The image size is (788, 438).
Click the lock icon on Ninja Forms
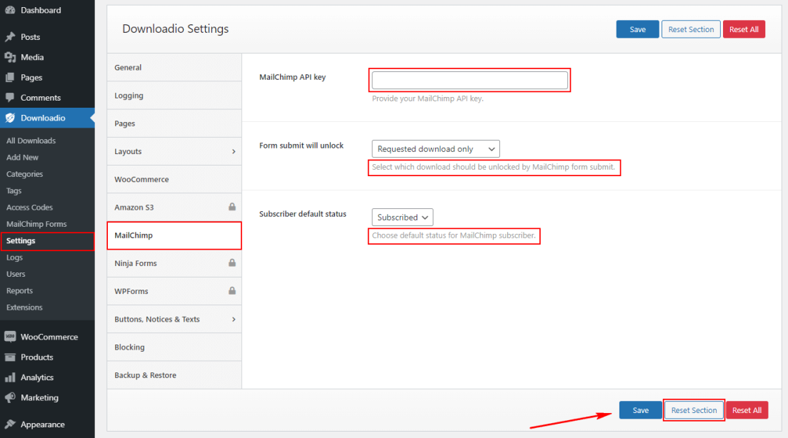pos(232,263)
